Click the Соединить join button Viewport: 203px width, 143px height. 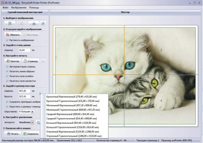[31, 134]
